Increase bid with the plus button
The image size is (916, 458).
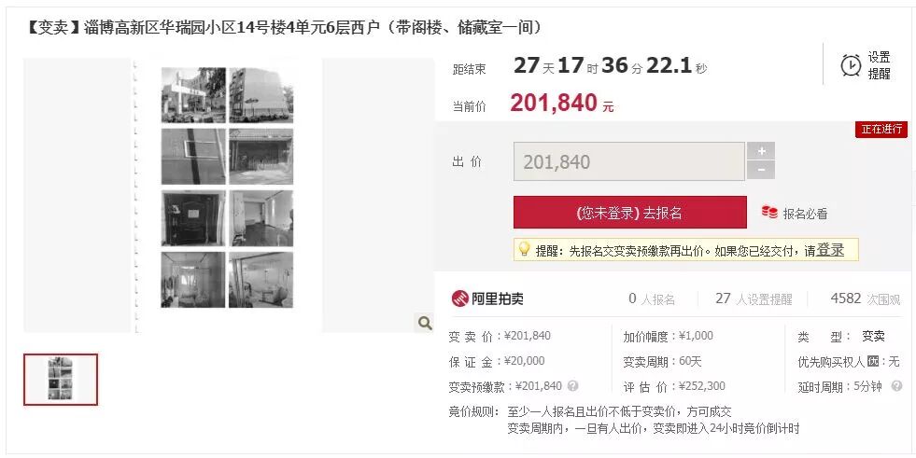click(x=761, y=151)
